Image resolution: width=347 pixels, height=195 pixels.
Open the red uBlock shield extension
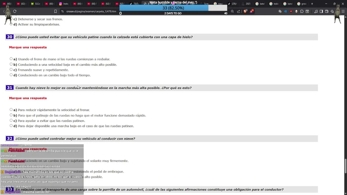click(291, 11)
